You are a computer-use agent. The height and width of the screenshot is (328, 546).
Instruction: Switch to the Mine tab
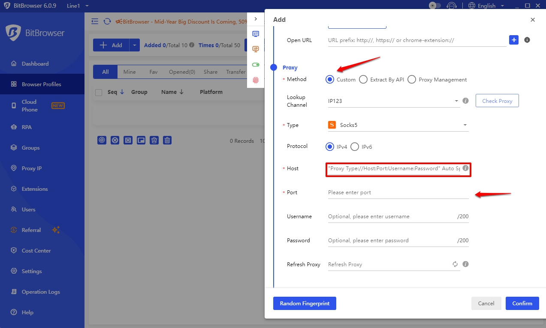pyautogui.click(x=130, y=72)
